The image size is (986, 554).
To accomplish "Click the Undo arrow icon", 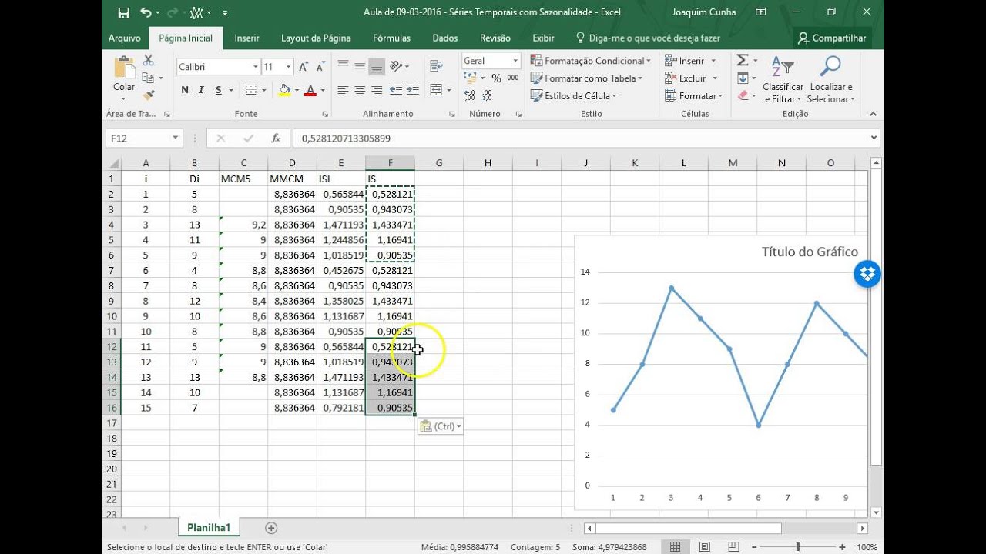I will 146,12.
